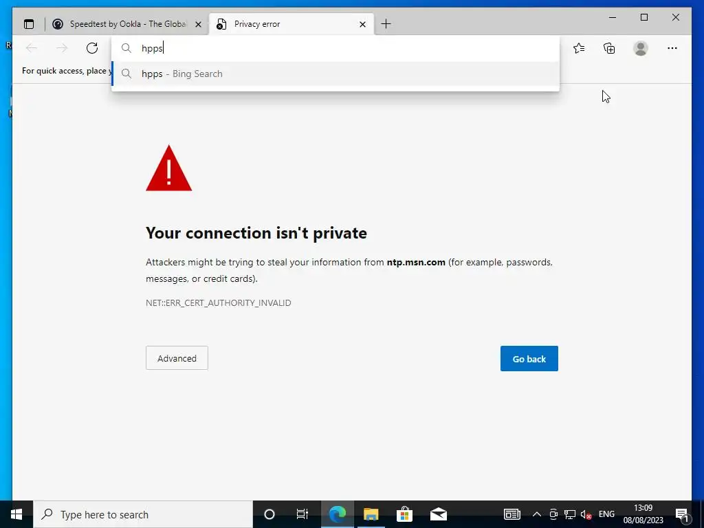Show hidden system tray icons
The width and height of the screenshot is (704, 528).
coord(536,514)
